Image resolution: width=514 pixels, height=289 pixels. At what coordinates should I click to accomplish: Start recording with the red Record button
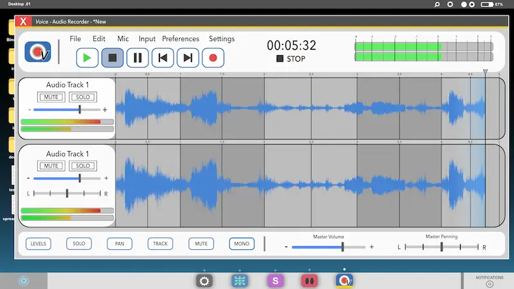point(213,58)
